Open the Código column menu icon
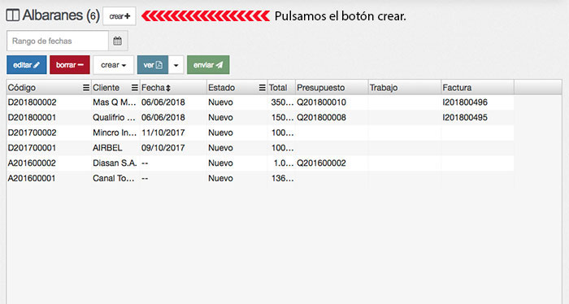 86,88
